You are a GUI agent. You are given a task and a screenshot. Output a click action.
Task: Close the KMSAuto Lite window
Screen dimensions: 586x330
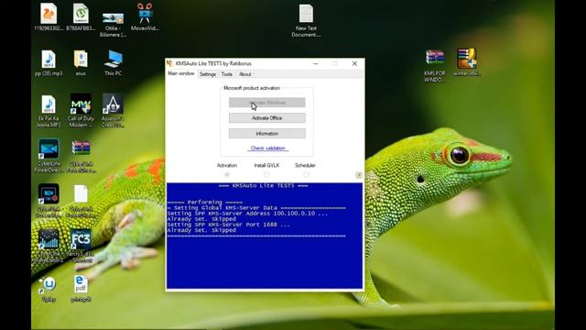coord(354,63)
